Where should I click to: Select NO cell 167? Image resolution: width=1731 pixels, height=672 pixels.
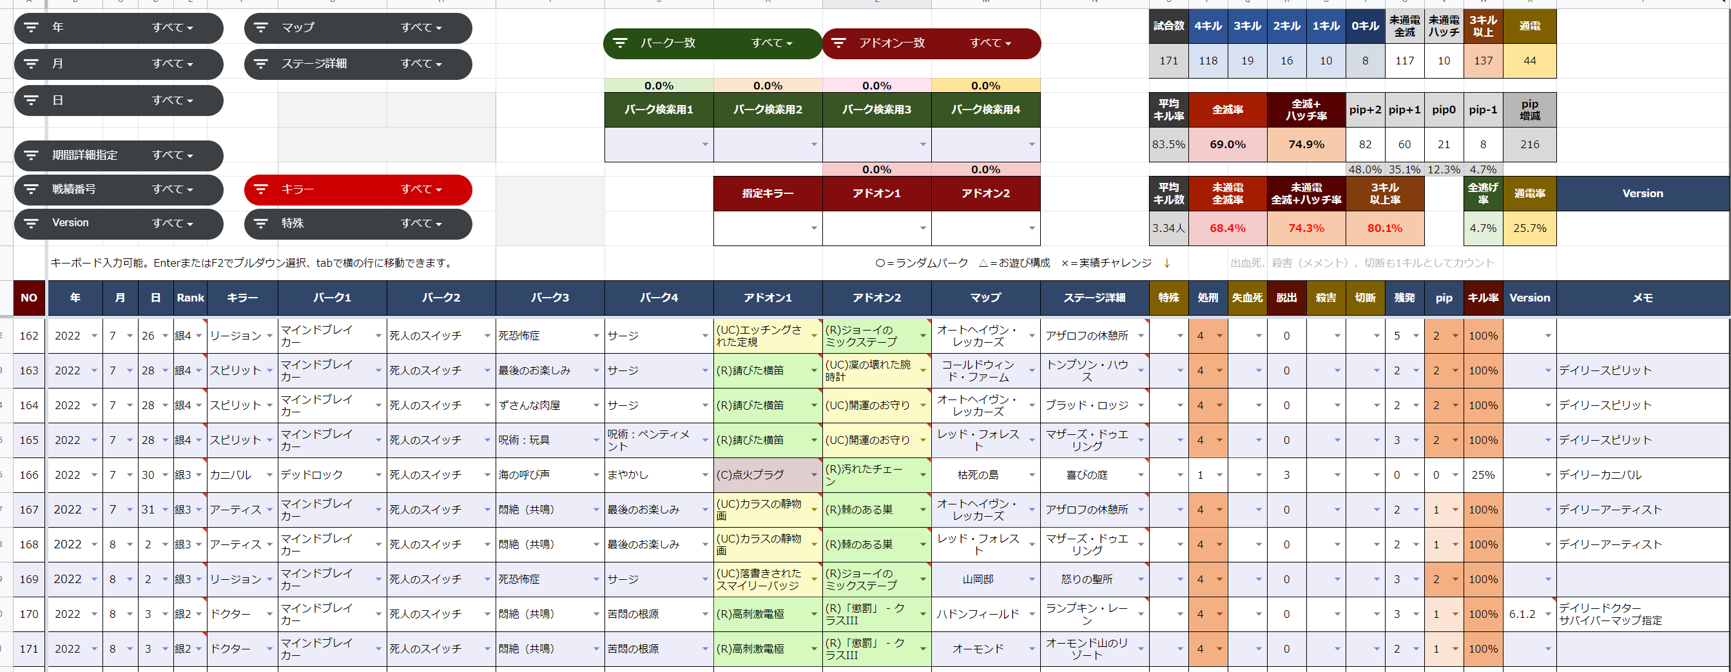tap(29, 510)
